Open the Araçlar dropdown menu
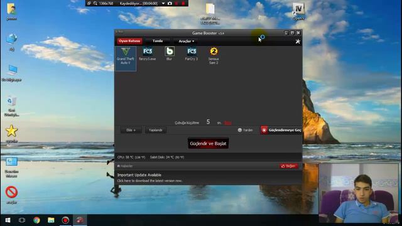402x226 pixels. (x=187, y=41)
